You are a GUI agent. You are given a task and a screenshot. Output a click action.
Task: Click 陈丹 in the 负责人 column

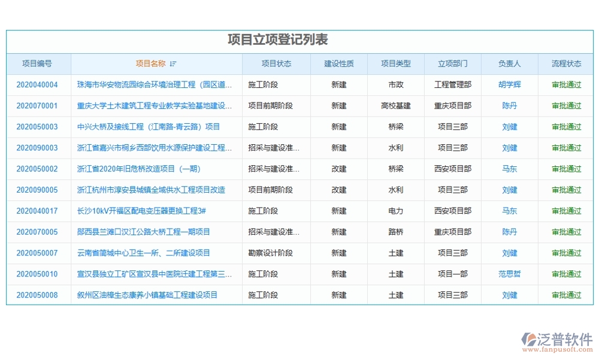(x=508, y=105)
